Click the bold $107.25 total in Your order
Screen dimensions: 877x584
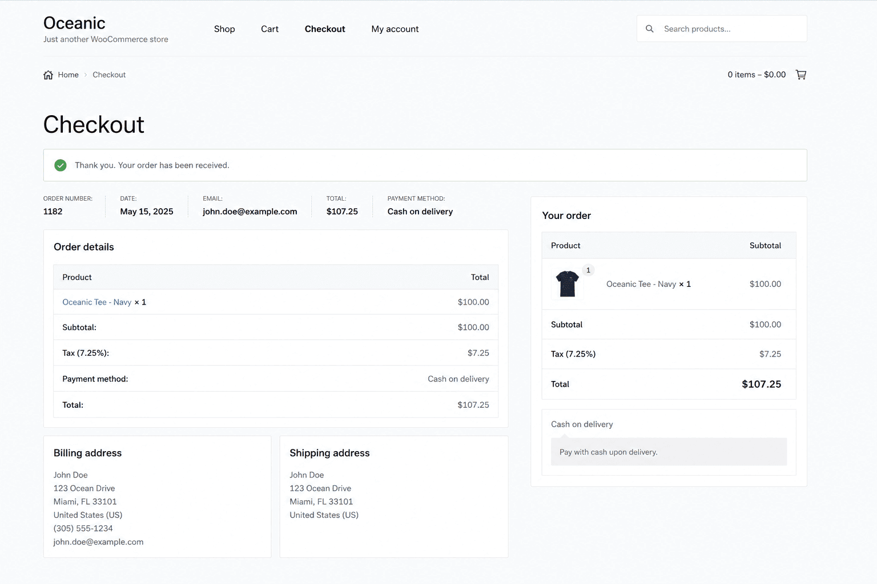762,384
